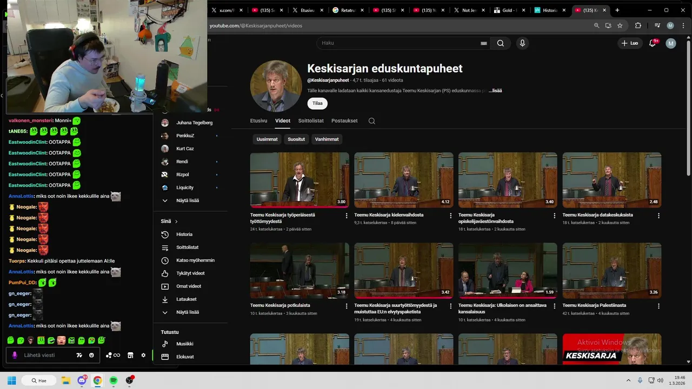The image size is (692, 389).
Task: Click the install app icon in address bar
Action: (608, 25)
